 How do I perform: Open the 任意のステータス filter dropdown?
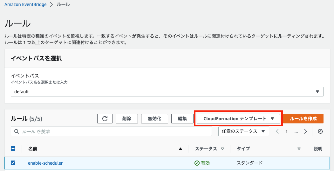243,131
